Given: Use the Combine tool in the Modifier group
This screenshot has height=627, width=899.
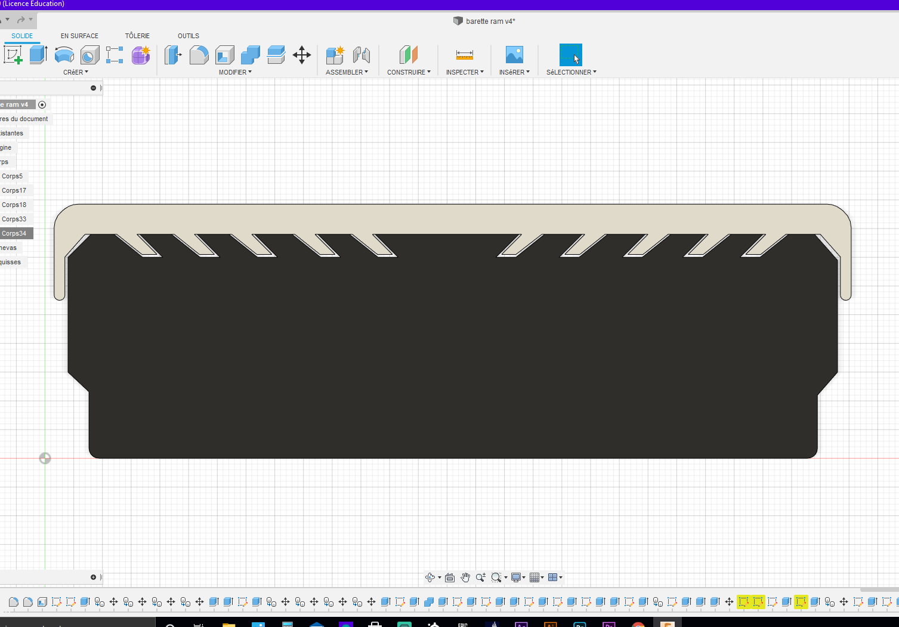Looking at the screenshot, I should pos(251,55).
